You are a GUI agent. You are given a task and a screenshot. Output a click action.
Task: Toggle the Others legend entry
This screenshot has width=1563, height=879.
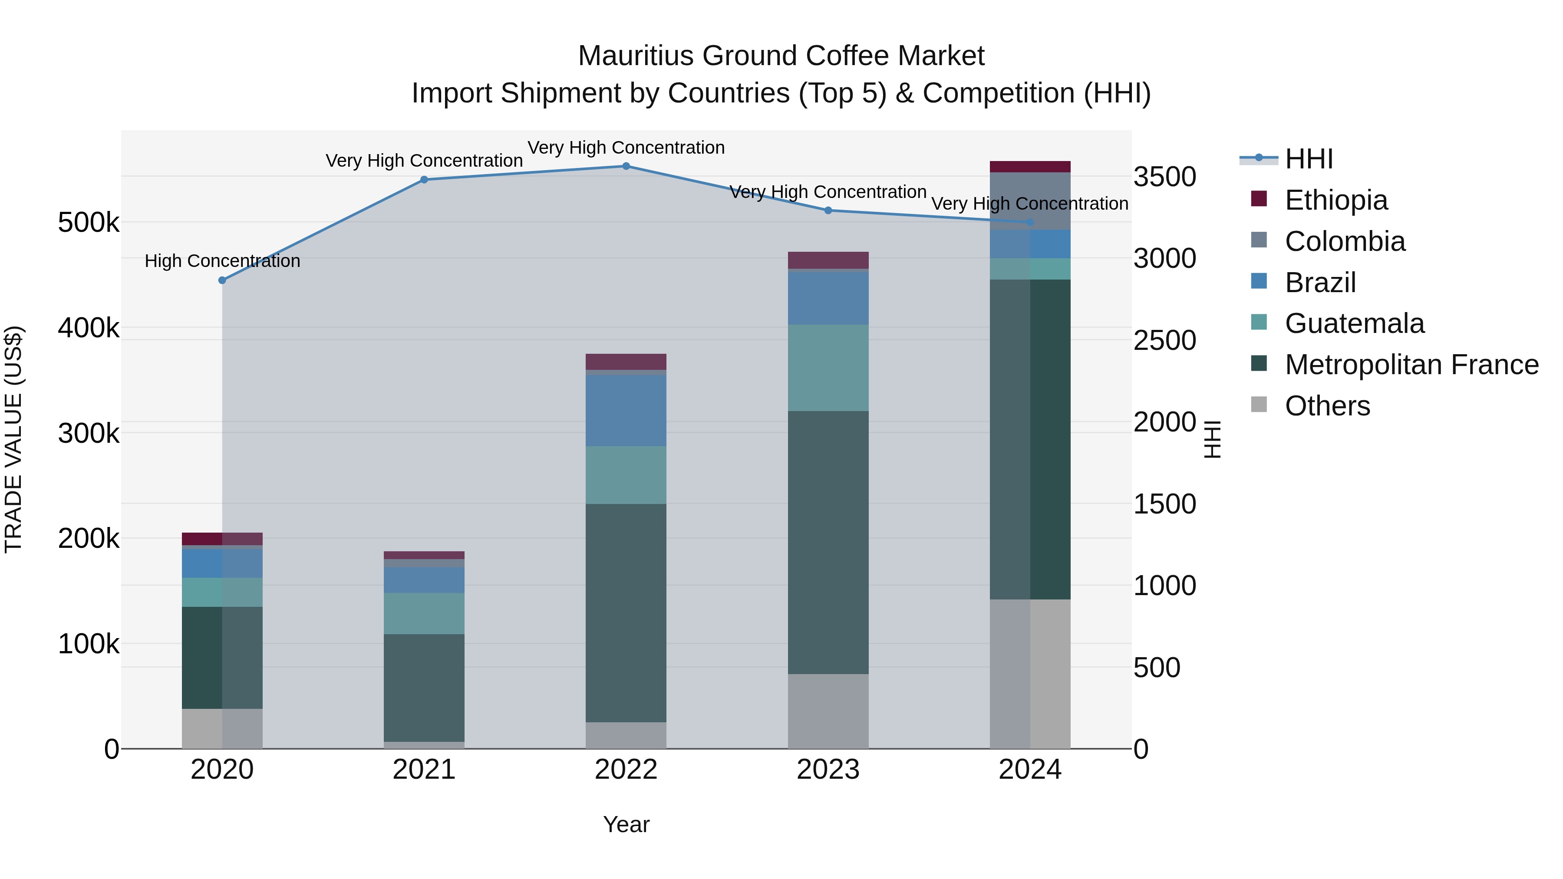coord(1311,406)
